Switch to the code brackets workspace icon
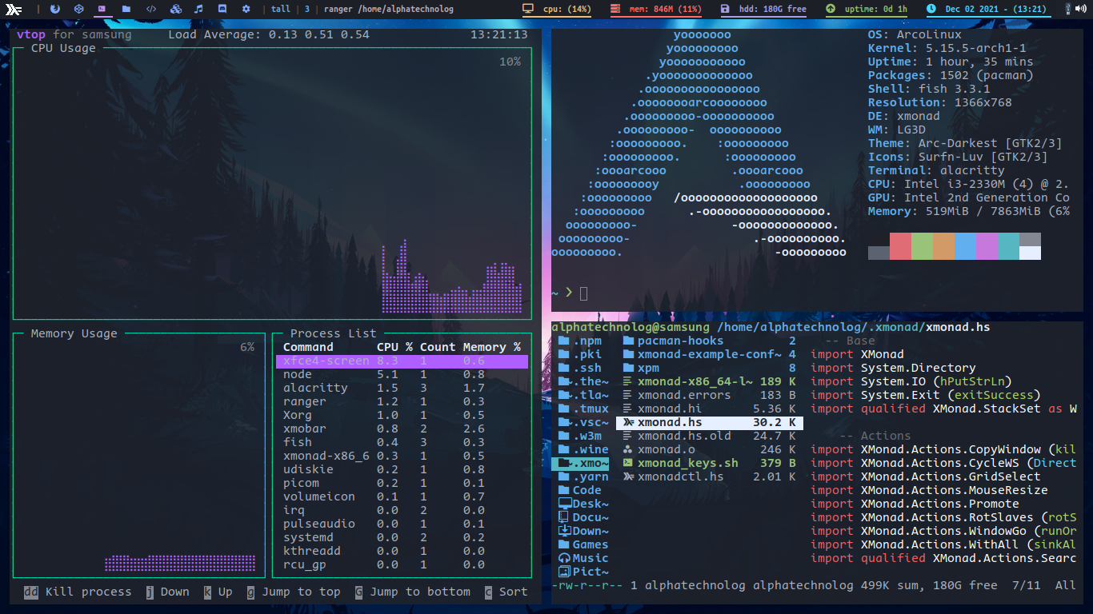Image resolution: width=1093 pixels, height=614 pixels. (150, 9)
